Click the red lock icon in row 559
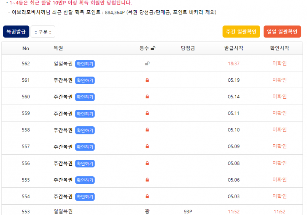 pyautogui.click(x=147, y=113)
